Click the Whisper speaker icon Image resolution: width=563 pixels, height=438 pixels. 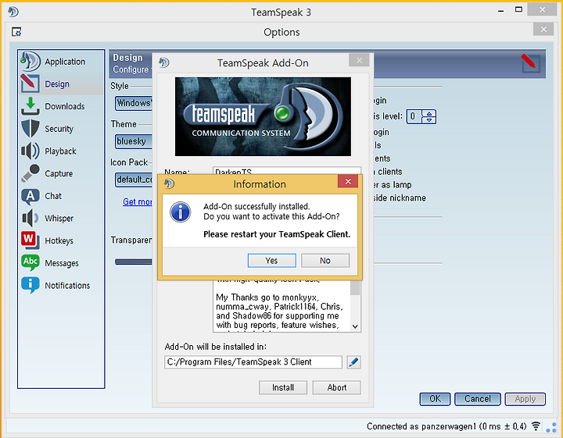tap(30, 218)
